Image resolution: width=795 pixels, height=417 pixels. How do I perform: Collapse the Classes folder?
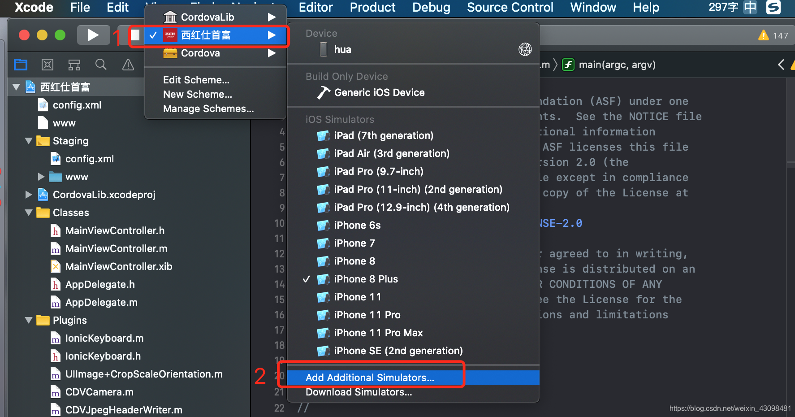29,213
